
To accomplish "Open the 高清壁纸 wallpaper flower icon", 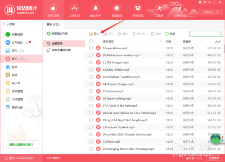I will [x=117, y=9].
